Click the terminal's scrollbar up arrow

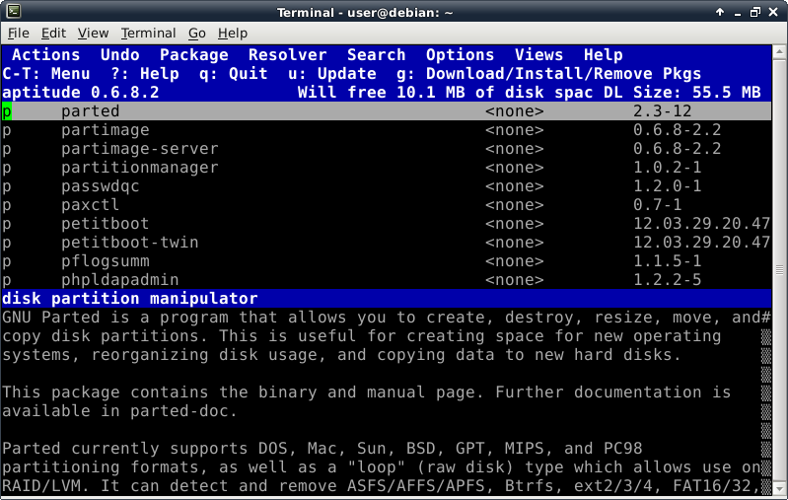coord(779,52)
